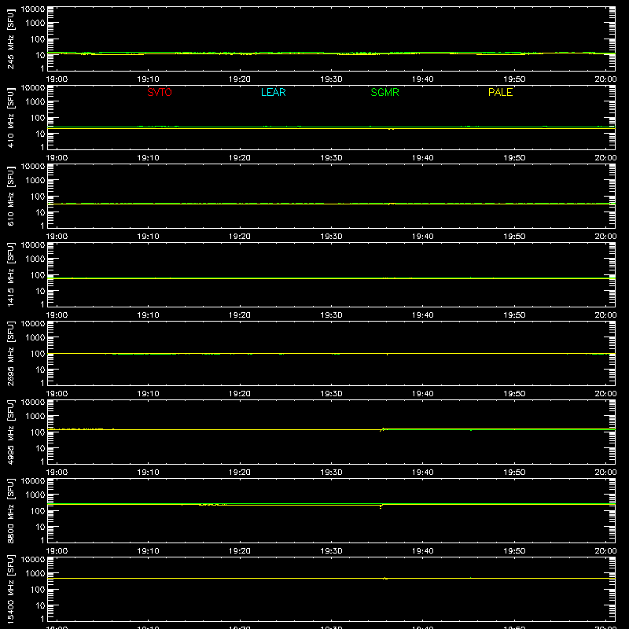The height and width of the screenshot is (629, 629).
Task: Click 20:00 tick under the 8800 MHz plot
Action: [605, 551]
